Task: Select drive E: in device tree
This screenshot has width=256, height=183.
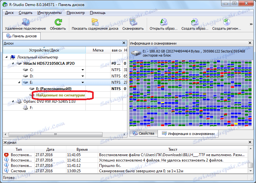Action: (31, 82)
